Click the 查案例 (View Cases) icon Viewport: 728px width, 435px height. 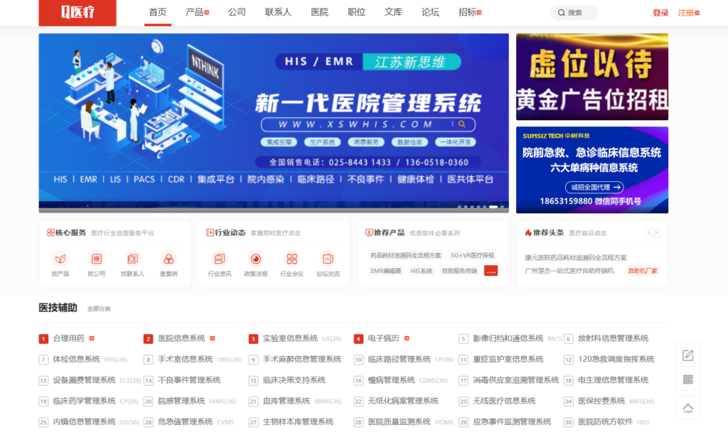(x=167, y=259)
